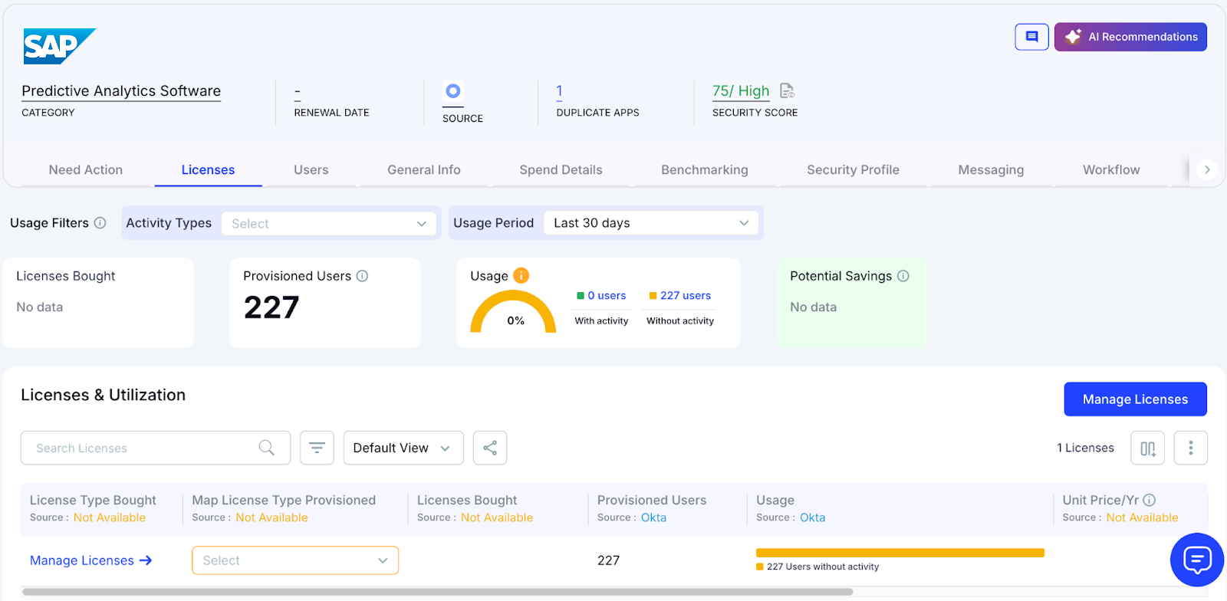Open the Workflow tab

point(1111,170)
